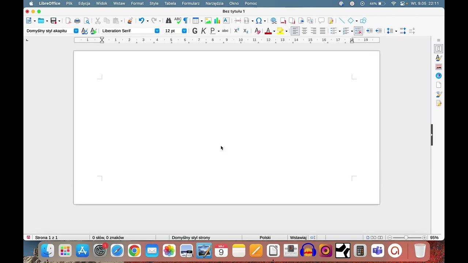Run the ABC spelling check
Screen dimensions: 468x263
point(178,21)
